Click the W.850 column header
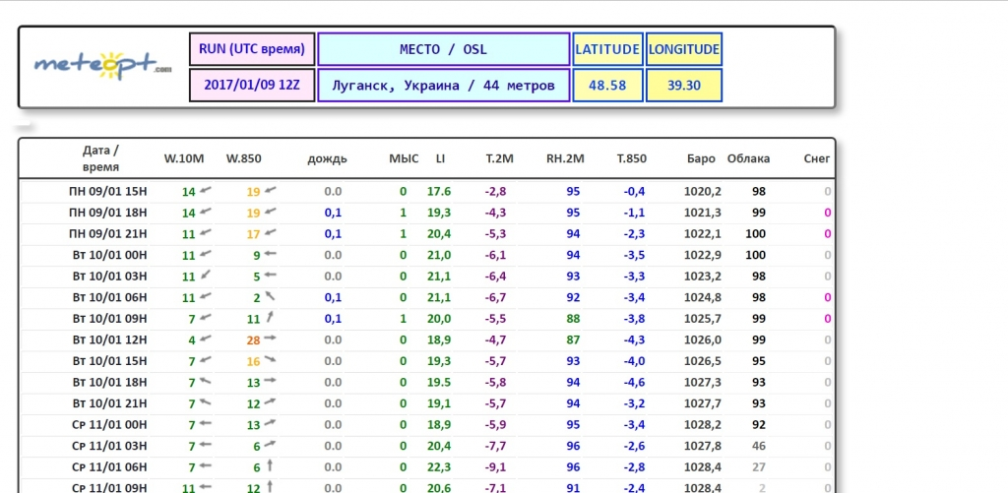Viewport: 1008px width, 493px height. coord(244,158)
